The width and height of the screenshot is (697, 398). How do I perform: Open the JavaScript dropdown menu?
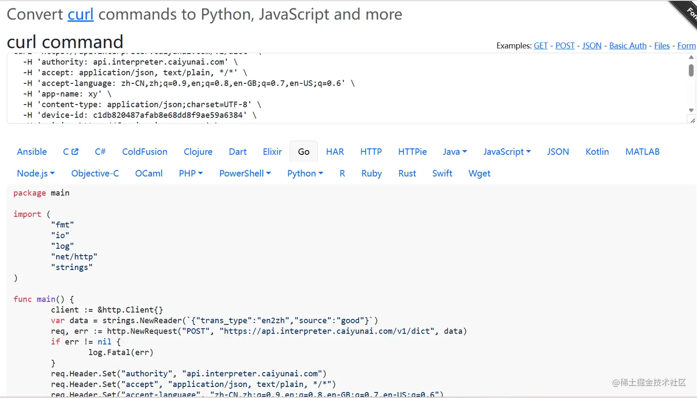(x=507, y=152)
